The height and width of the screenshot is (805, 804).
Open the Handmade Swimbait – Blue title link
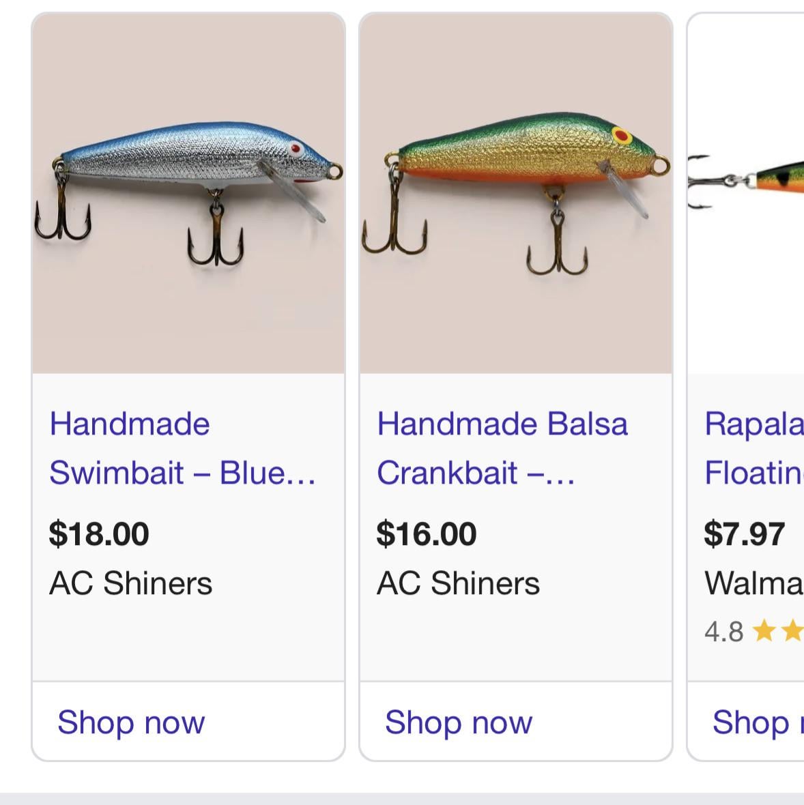click(183, 448)
